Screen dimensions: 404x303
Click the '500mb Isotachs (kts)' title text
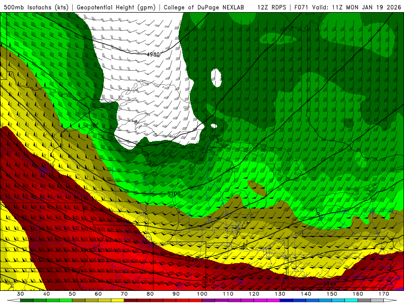pos(36,7)
